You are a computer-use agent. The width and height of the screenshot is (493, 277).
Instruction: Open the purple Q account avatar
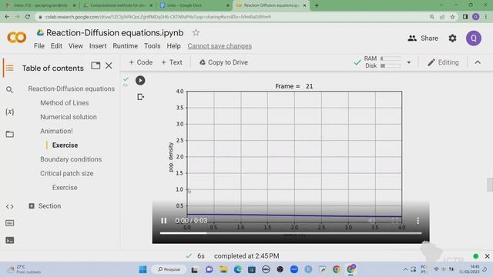474,38
